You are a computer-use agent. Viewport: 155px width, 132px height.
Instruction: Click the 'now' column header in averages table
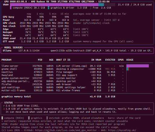(x=29, y=14)
